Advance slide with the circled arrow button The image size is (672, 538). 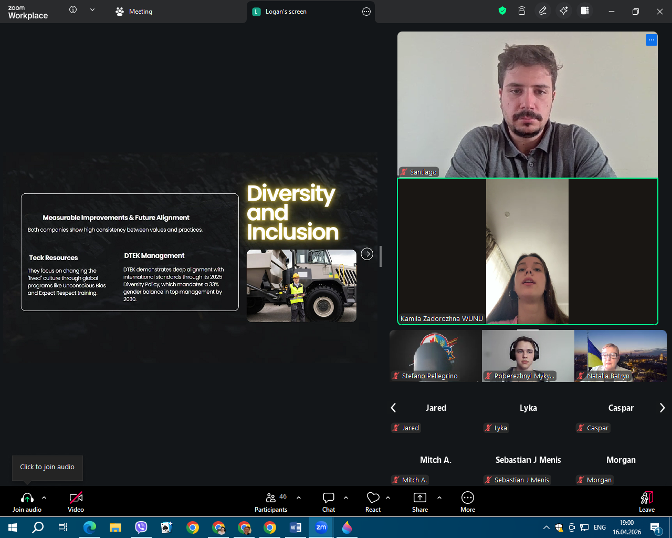coord(367,254)
